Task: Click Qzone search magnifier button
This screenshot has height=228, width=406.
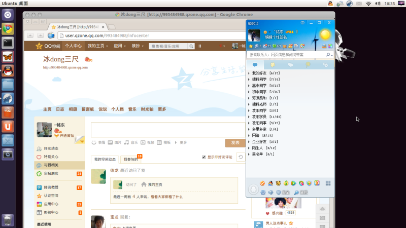Action: [x=191, y=46]
